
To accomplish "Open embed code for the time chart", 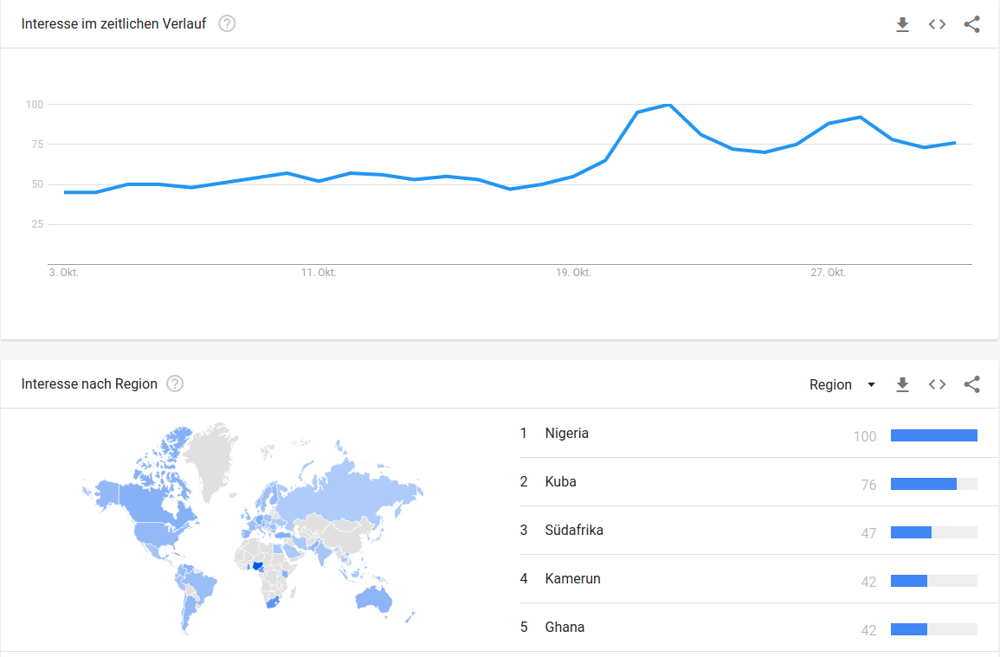I will click(x=937, y=25).
